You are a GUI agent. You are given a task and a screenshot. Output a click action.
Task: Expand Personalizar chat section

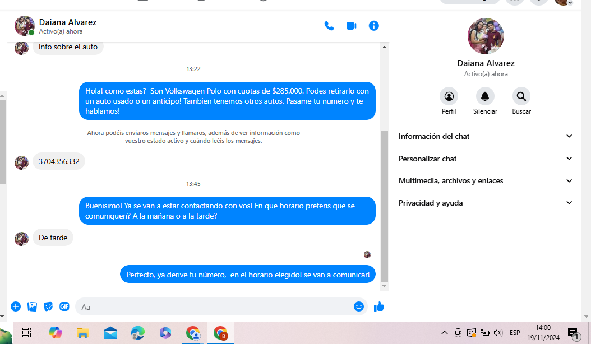(486, 159)
